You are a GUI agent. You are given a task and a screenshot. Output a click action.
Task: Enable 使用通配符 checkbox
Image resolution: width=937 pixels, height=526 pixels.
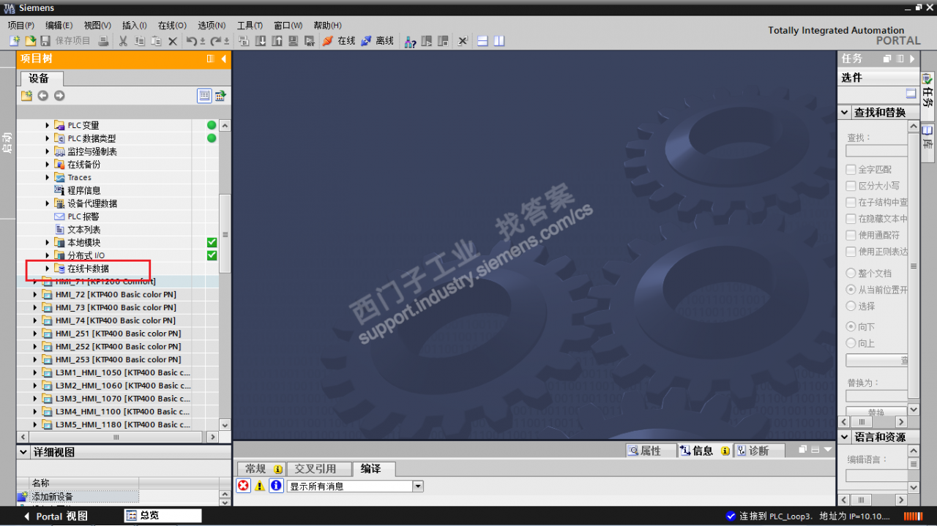tap(851, 235)
